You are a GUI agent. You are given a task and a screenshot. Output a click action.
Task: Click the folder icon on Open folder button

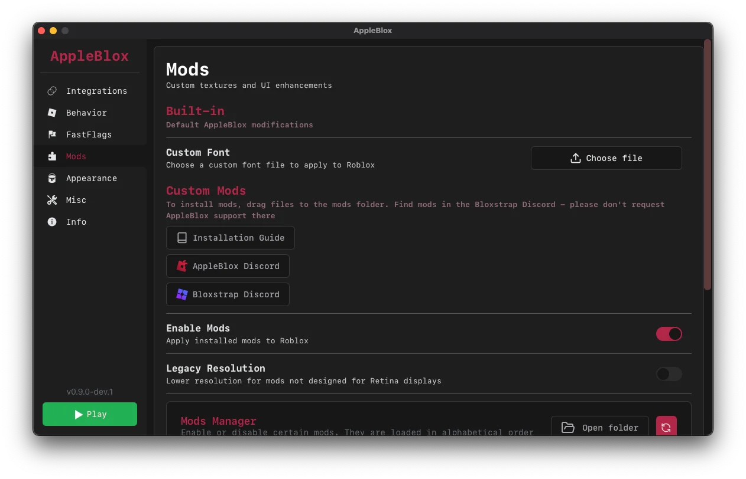tap(568, 427)
